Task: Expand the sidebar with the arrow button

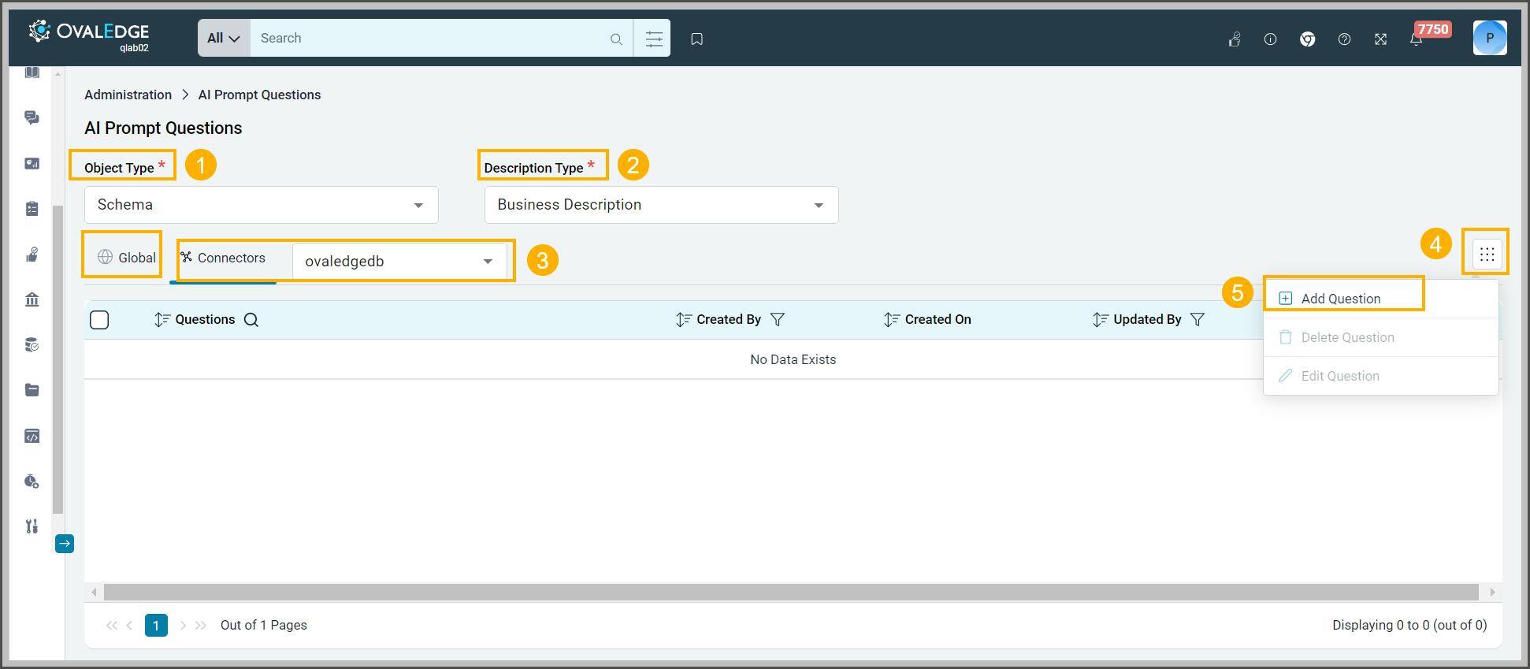Action: tap(65, 544)
